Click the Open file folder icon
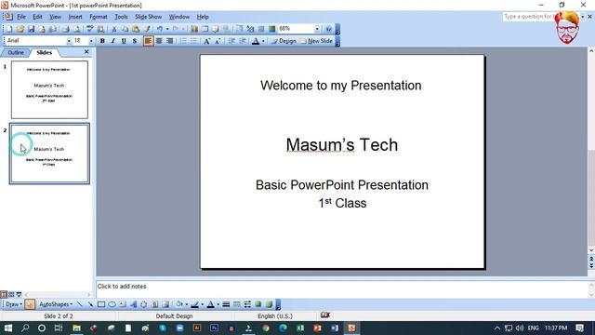Viewport: 595px width, 335px height. (x=20, y=29)
